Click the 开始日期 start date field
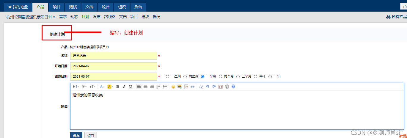The image size is (407, 138). pos(114,66)
